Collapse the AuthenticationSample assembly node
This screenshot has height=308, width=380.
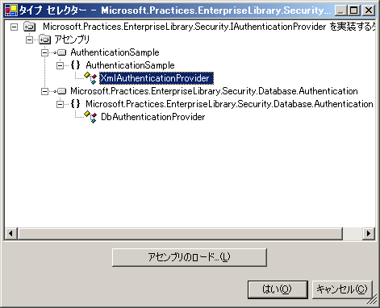pos(44,52)
